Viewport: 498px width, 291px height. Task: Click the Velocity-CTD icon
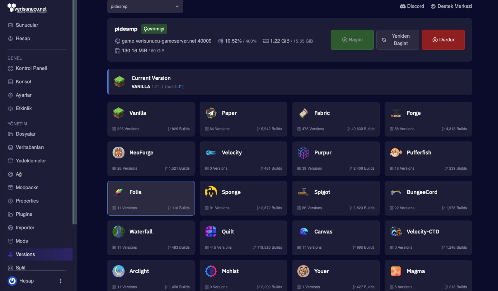pos(396,232)
